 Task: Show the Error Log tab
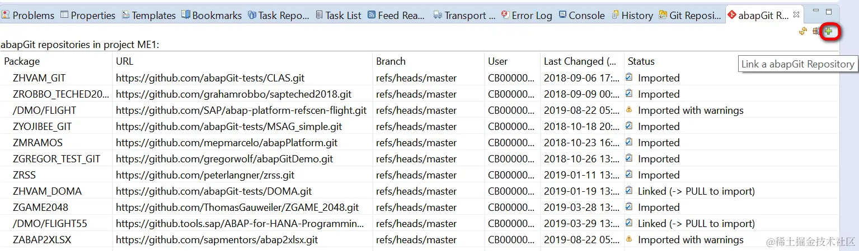pyautogui.click(x=527, y=16)
